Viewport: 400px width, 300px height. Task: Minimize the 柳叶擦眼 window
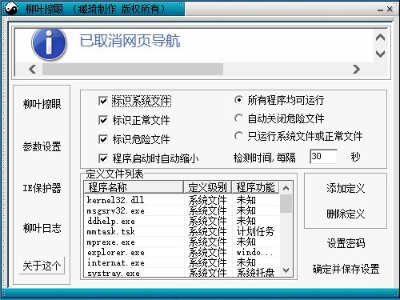tap(380, 10)
